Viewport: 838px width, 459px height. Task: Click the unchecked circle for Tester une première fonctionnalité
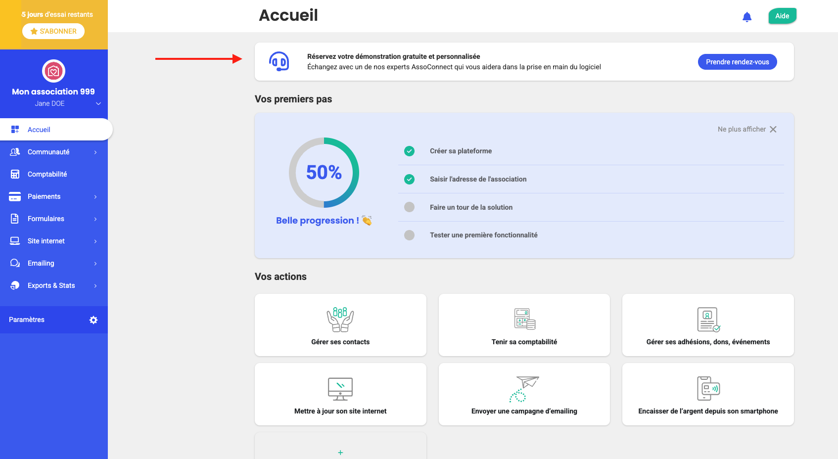tap(409, 235)
